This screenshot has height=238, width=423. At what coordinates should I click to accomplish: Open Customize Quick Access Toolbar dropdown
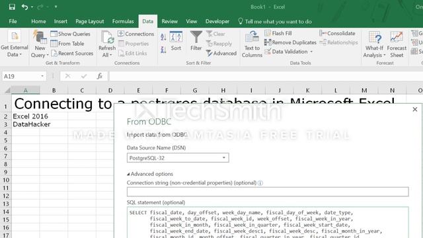click(56, 7)
